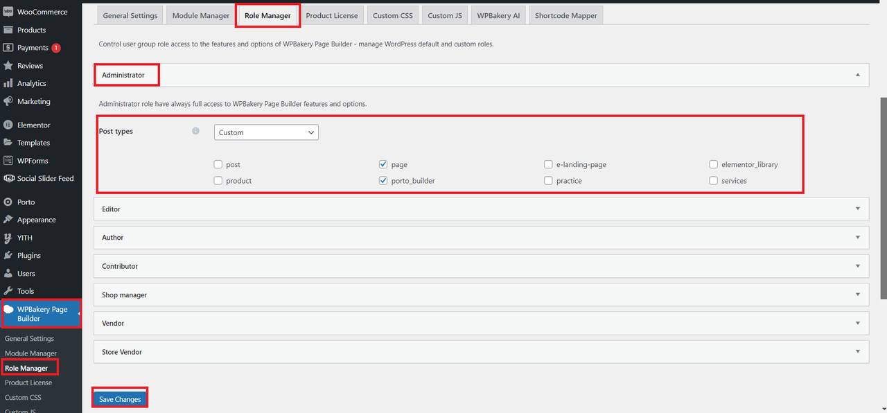Open Module Manager in sidebar submenu
Viewport: 887px width, 413px height.
tap(30, 353)
